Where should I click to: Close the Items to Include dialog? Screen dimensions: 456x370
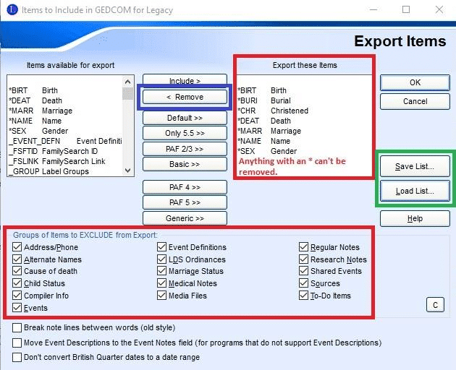click(x=439, y=9)
